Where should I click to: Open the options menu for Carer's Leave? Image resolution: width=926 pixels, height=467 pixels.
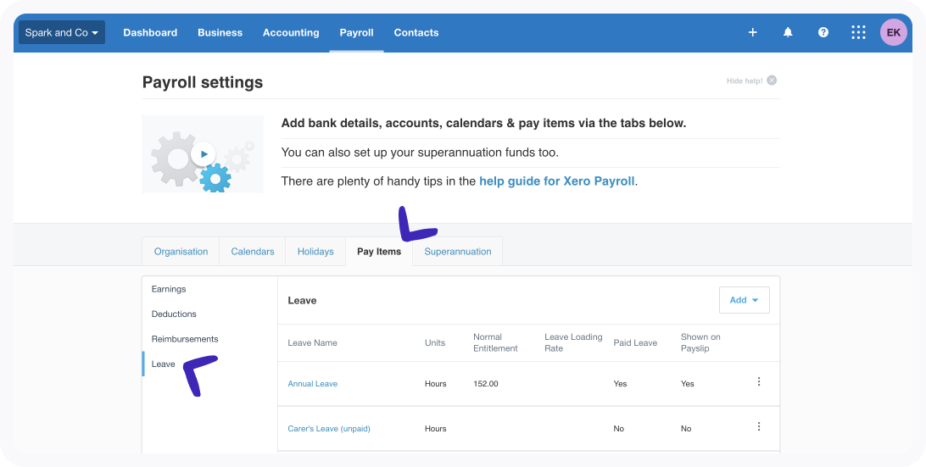click(759, 427)
